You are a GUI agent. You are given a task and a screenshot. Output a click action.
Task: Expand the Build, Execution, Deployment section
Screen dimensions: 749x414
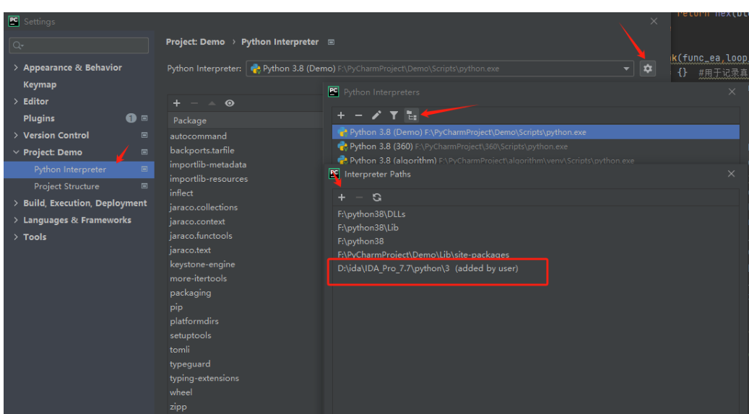click(x=16, y=203)
